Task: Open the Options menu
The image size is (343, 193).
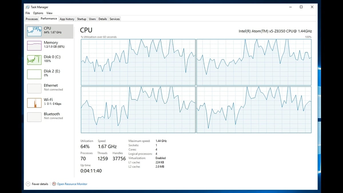Action: coord(38,13)
